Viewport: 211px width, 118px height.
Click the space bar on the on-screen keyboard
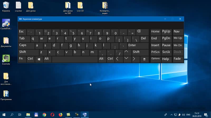point(75,59)
